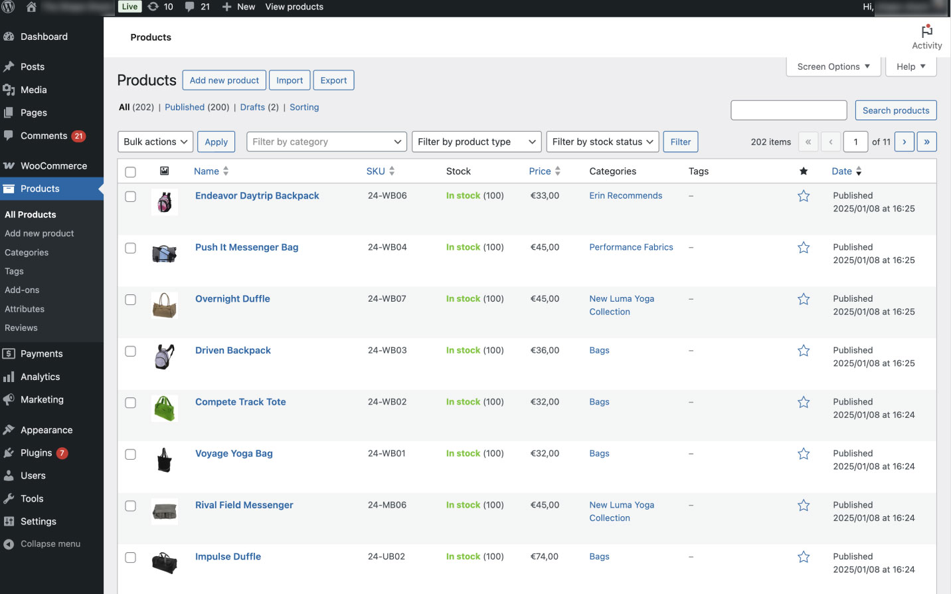951x594 pixels.
Task: Show Drafts products filter
Action: point(252,107)
